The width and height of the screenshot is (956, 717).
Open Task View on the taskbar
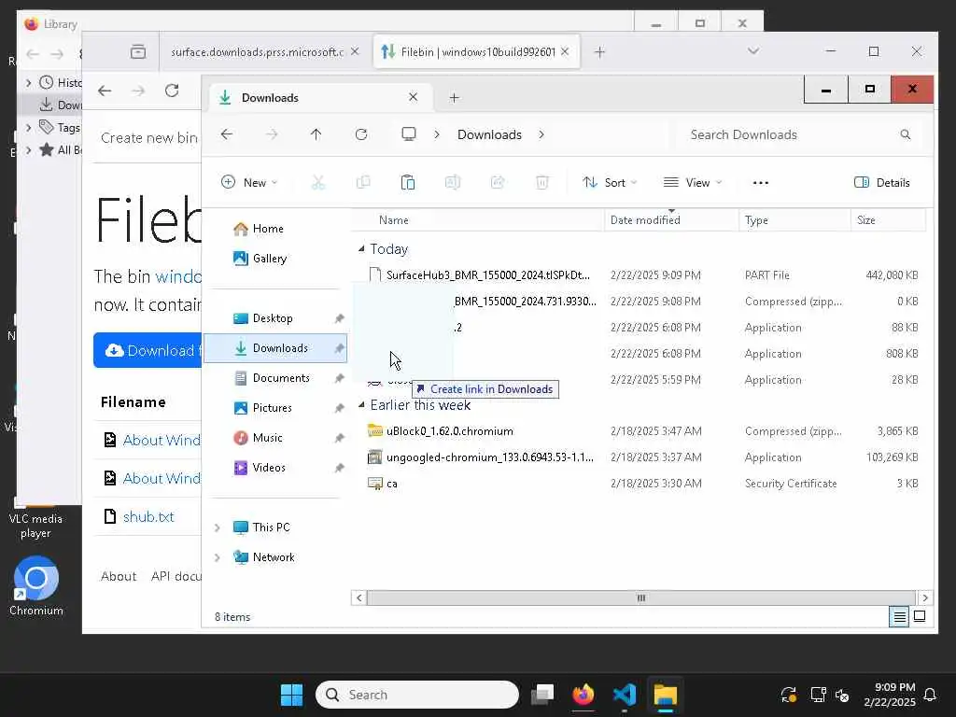(x=542, y=695)
